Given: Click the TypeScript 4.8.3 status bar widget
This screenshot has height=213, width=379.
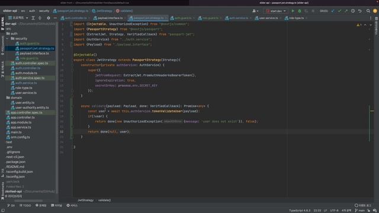Looking at the screenshot, I should pyautogui.click(x=300, y=211).
